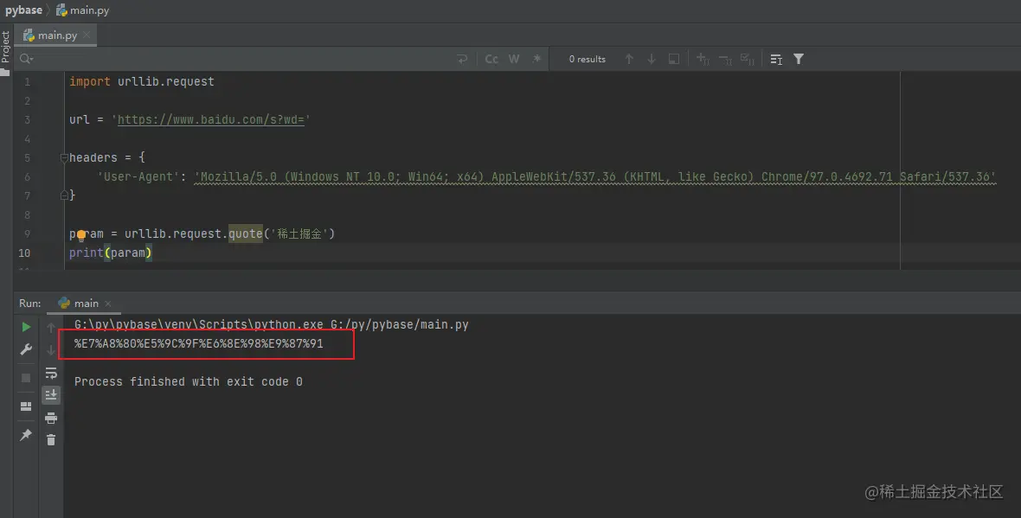This screenshot has height=518, width=1021.
Task: Click the pybase breadcrumb
Action: (x=23, y=10)
